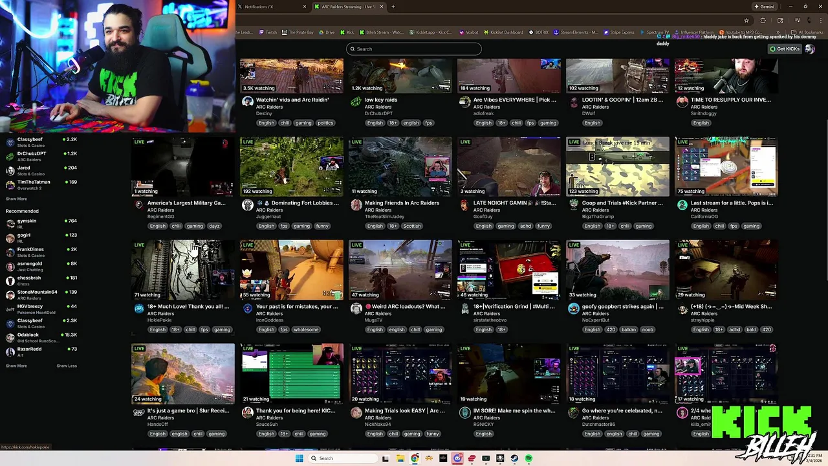Open DrChubzDPT in the sidebar
The image size is (828, 466).
point(41,156)
